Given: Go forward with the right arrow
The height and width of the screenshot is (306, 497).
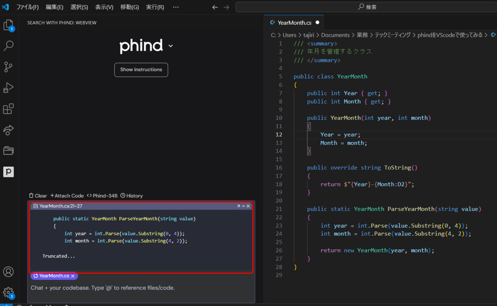Looking at the screenshot, I should [226, 7].
